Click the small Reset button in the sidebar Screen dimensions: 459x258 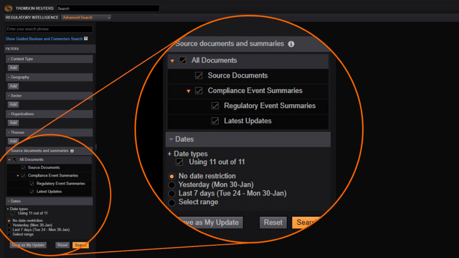click(63, 245)
